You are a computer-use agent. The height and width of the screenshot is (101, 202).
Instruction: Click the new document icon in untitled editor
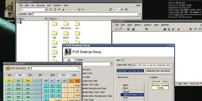click(x=116, y=29)
